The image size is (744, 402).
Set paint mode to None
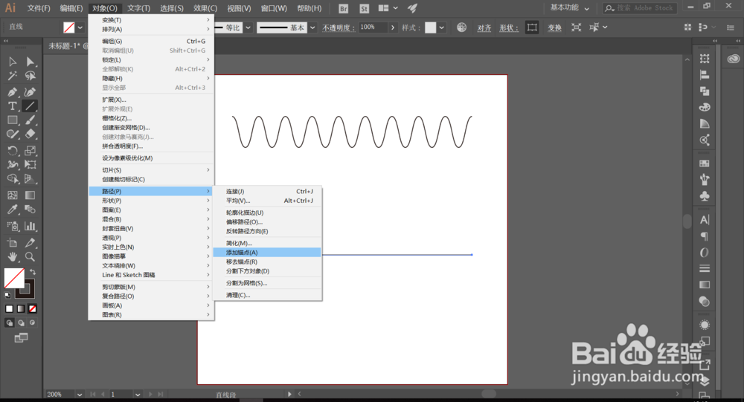click(32, 308)
